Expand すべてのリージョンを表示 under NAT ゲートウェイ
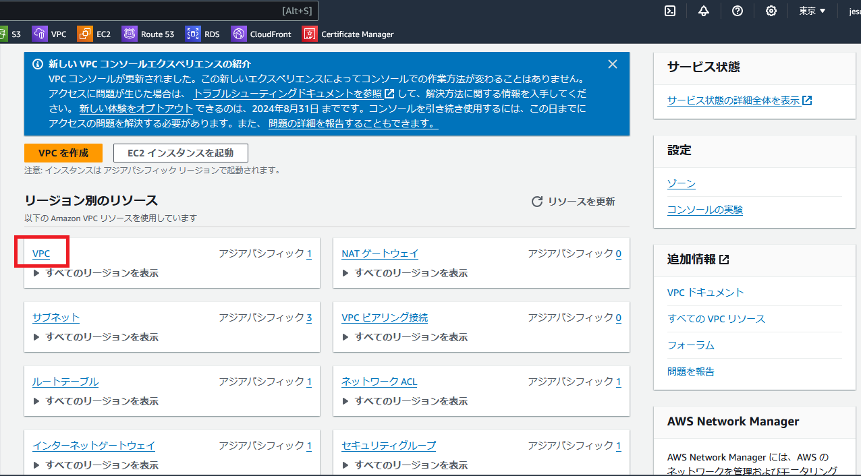Image resolution: width=861 pixels, height=476 pixels. point(406,273)
